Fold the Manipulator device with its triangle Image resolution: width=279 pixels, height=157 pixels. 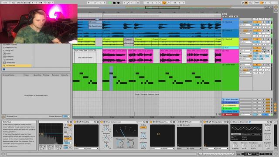tap(207, 122)
